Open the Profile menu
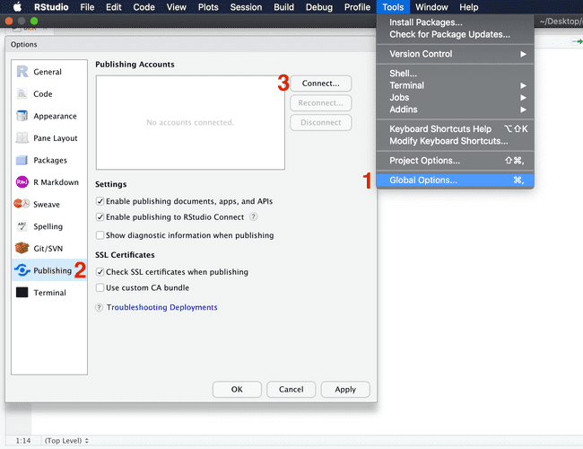 pyautogui.click(x=357, y=7)
